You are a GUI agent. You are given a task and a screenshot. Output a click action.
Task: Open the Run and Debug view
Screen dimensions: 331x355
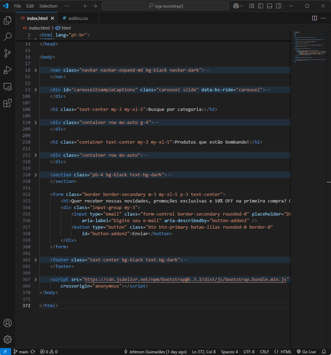[x=8, y=70]
